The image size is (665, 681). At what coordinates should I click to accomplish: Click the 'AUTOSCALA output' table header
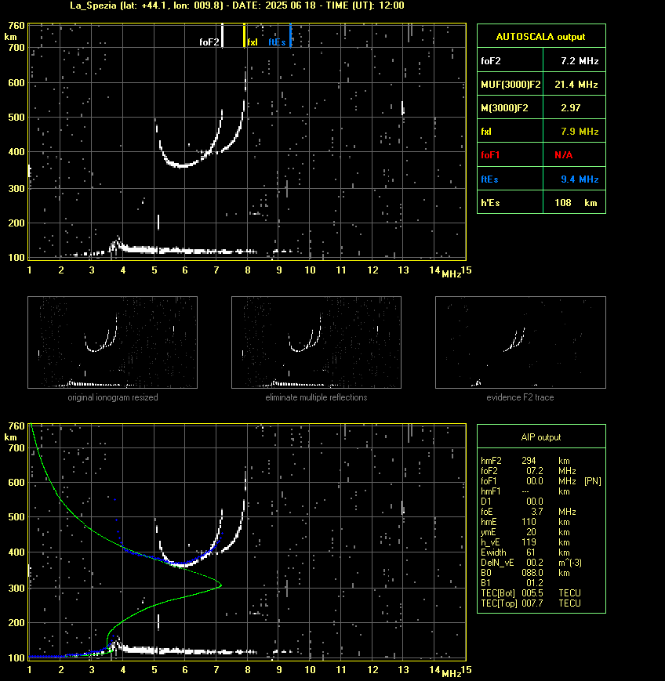point(541,36)
